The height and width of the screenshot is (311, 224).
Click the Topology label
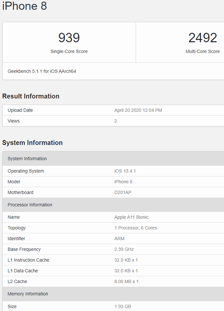(17, 228)
